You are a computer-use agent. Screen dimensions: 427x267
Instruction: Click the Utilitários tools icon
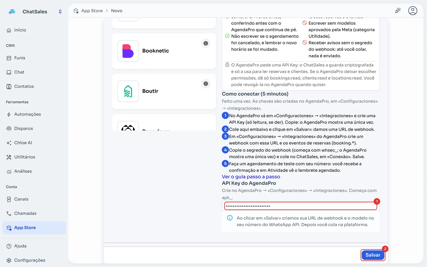[x=9, y=157]
